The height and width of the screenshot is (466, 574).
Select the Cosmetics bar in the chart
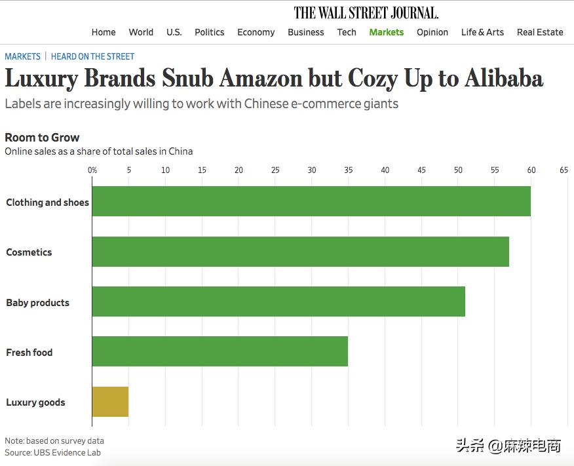click(x=300, y=252)
